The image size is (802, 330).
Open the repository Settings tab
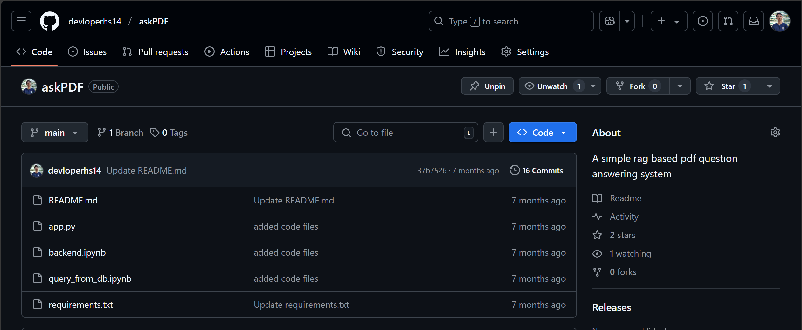coord(525,52)
